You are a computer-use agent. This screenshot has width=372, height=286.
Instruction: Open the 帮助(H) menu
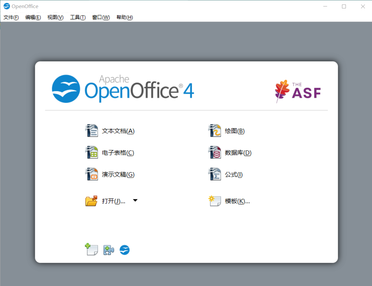click(125, 17)
